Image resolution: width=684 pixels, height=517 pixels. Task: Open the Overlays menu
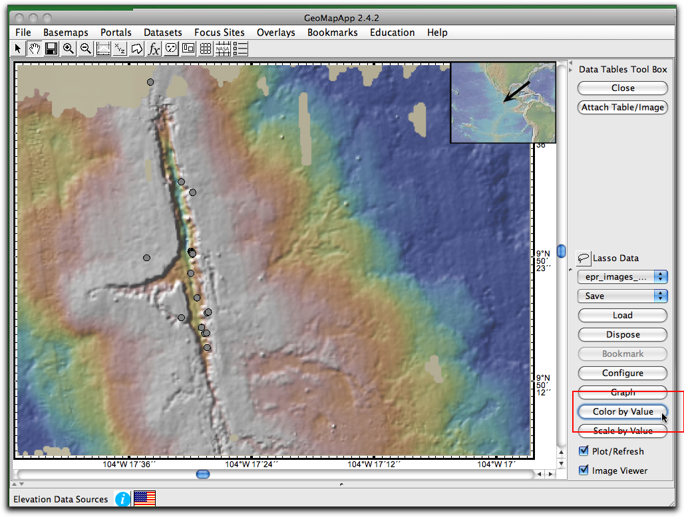[x=275, y=32]
